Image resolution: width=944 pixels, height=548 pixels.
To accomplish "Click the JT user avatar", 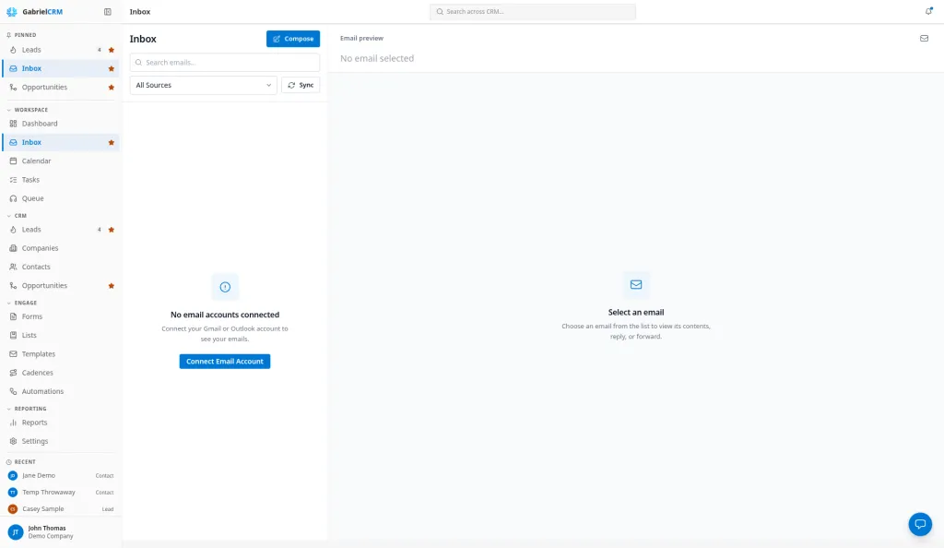I will [x=15, y=532].
